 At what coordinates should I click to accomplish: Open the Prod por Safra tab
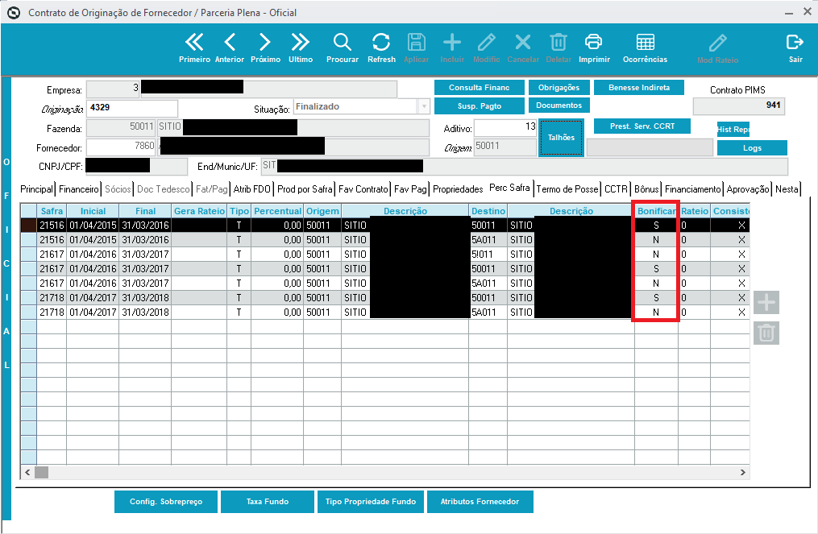305,189
